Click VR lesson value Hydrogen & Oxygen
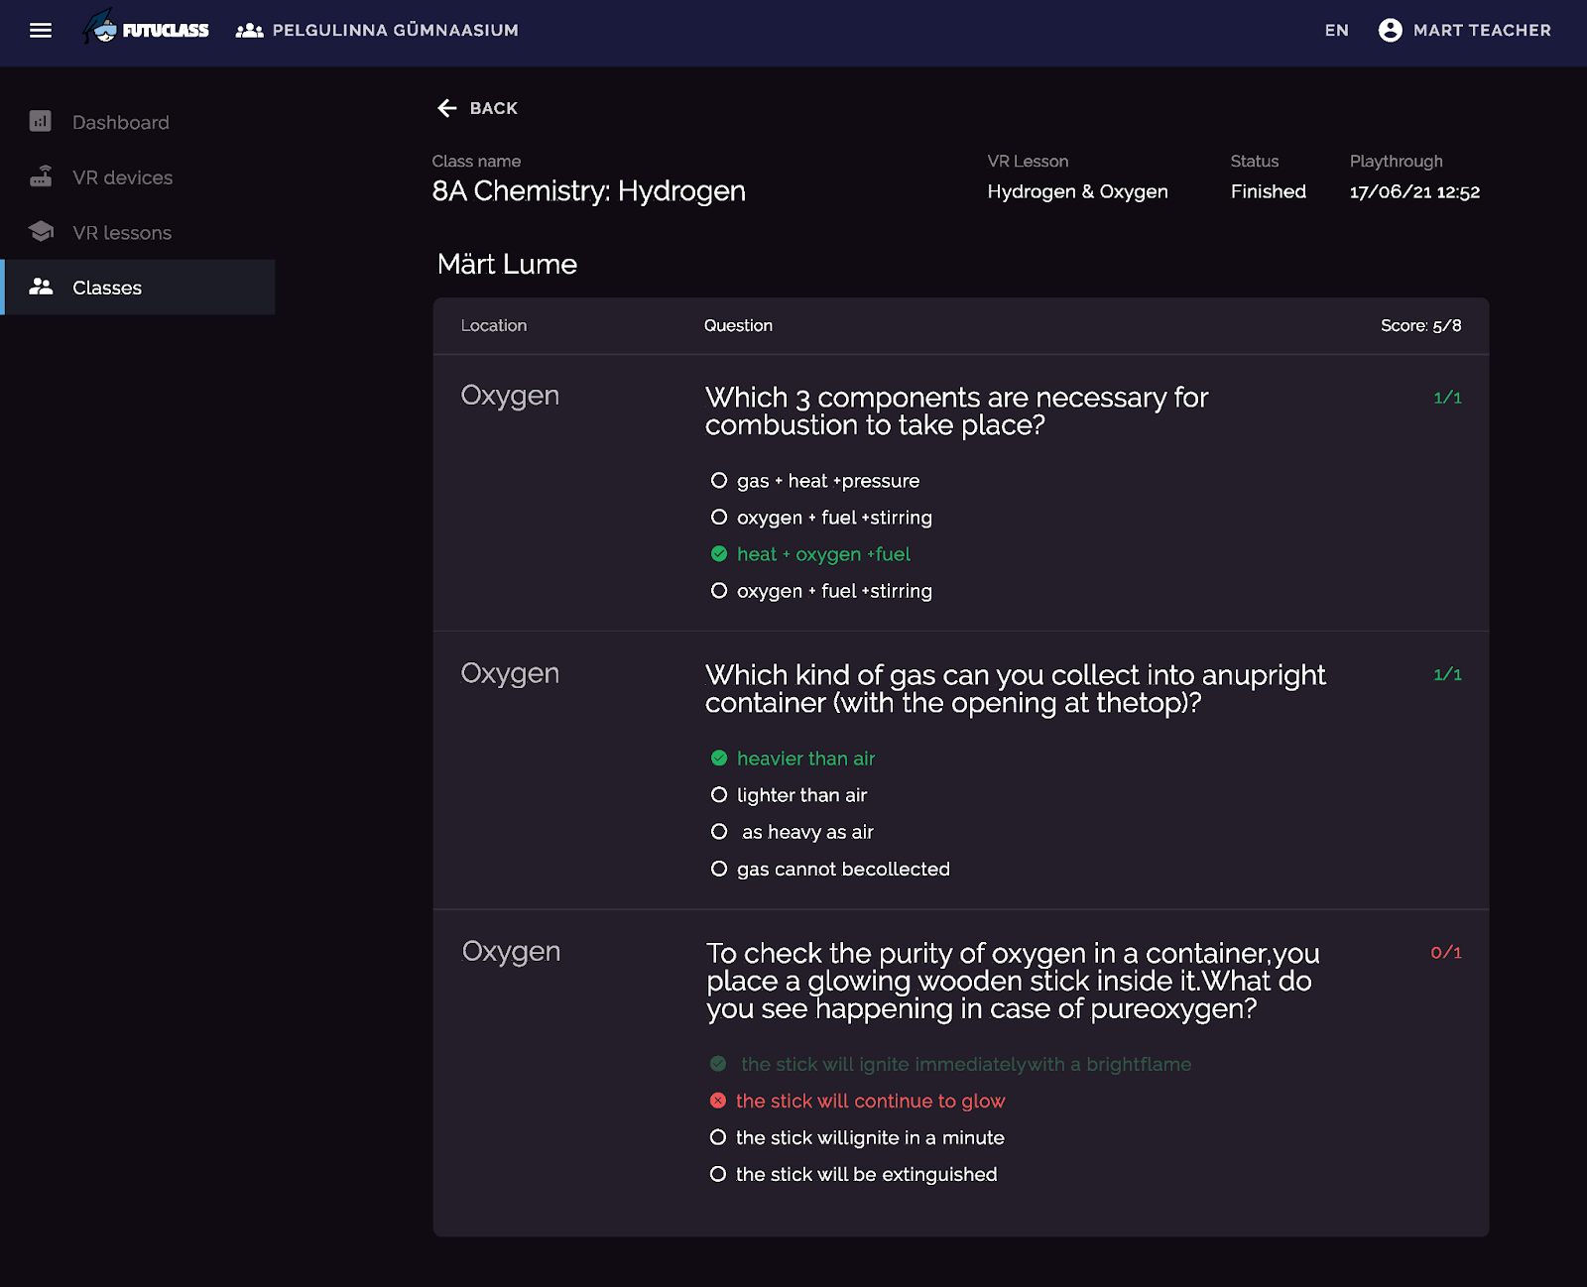1587x1287 pixels. tap(1077, 191)
